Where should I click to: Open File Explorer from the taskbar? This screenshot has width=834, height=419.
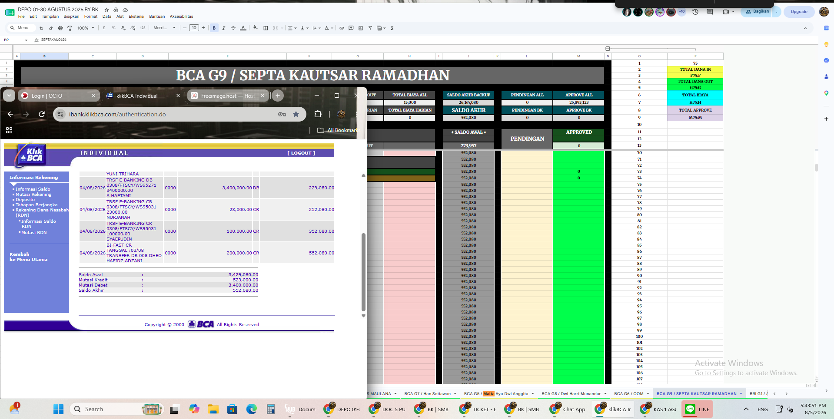[213, 409]
